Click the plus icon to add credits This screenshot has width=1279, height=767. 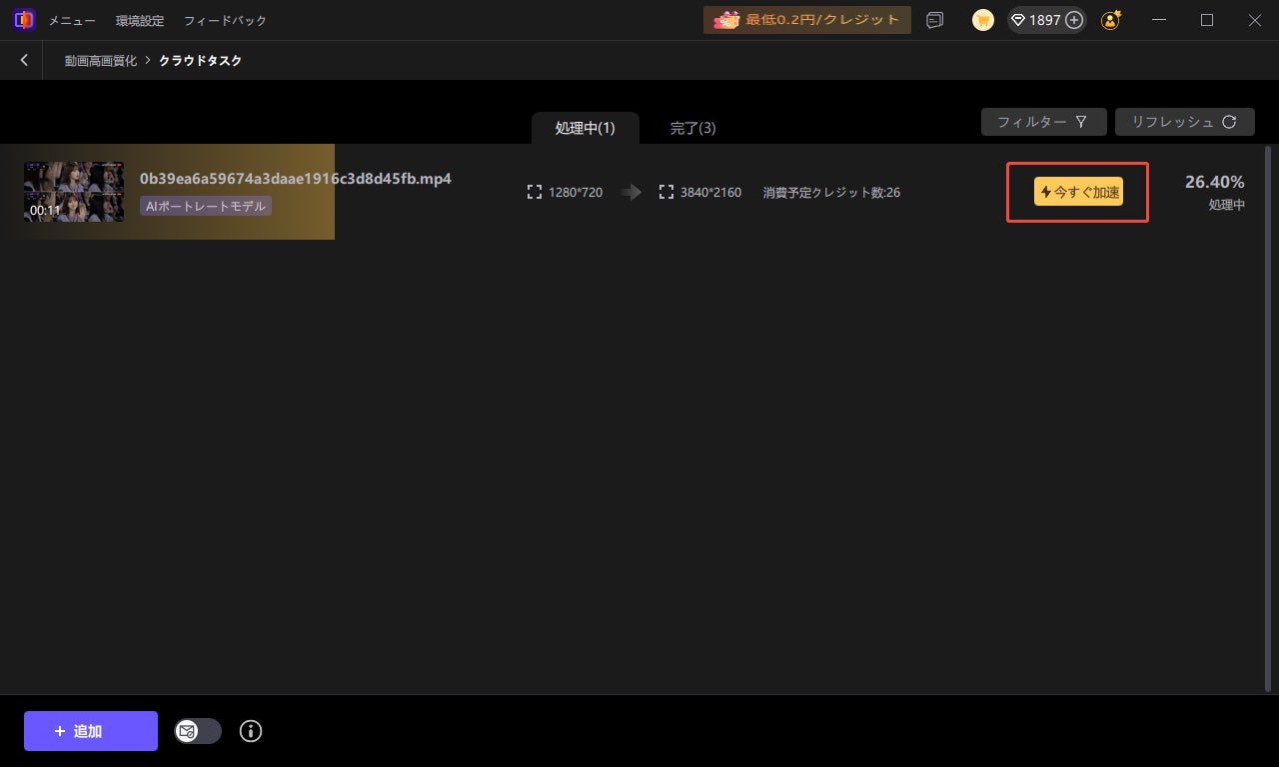(x=1074, y=20)
